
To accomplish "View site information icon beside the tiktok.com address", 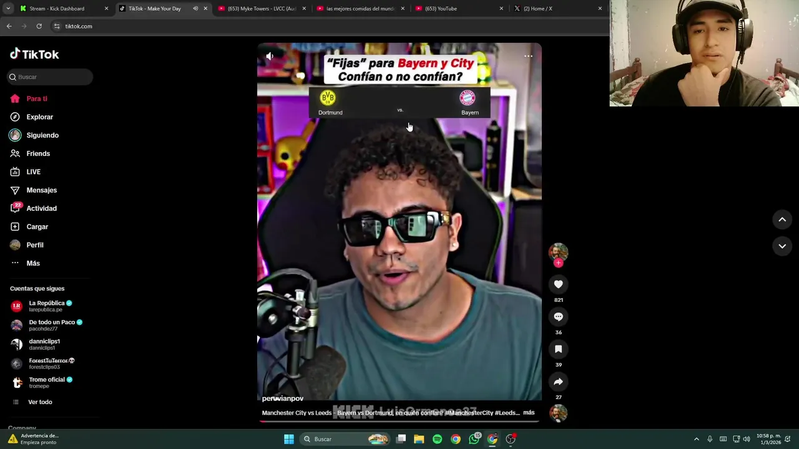I will click(57, 26).
